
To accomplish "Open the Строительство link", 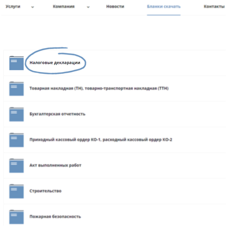I will (45, 191).
